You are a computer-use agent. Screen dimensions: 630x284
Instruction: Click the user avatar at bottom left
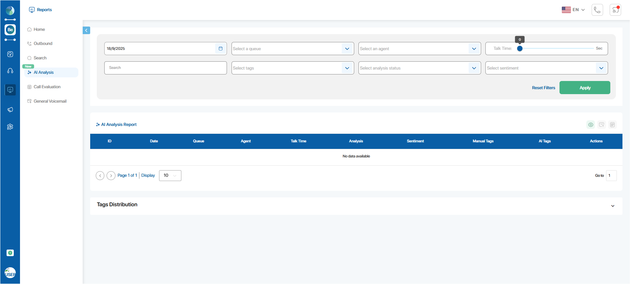(x=10, y=273)
